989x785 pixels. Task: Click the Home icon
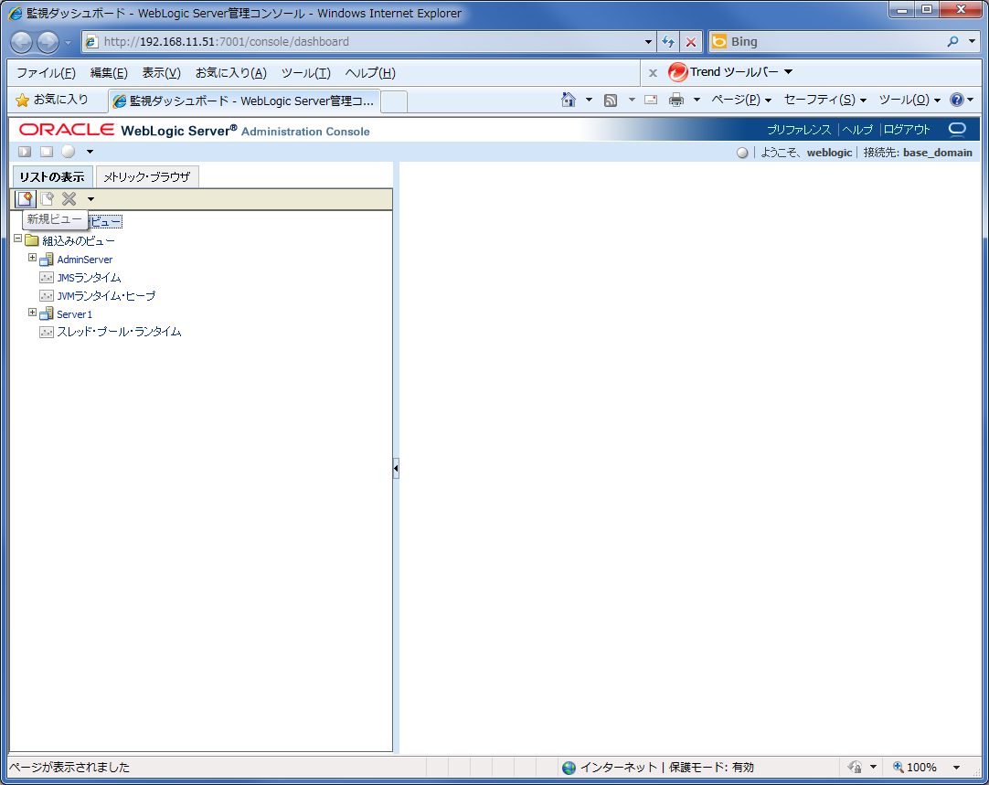569,100
